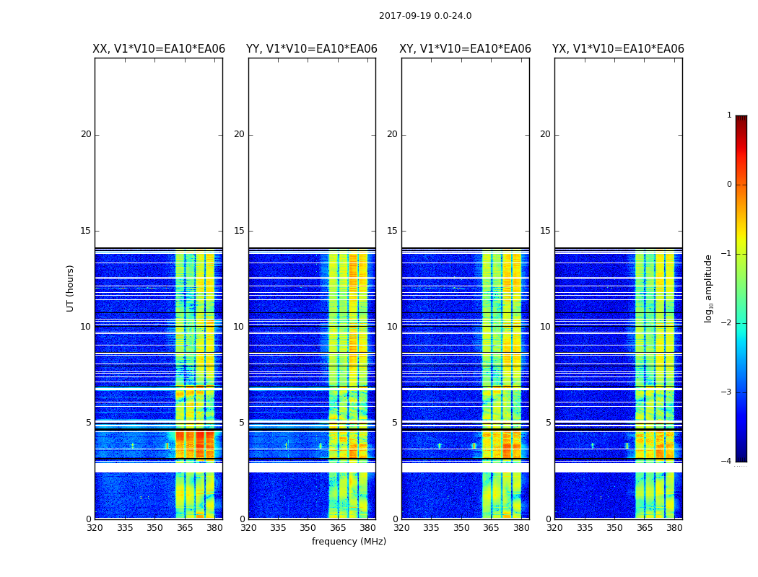Click the 'log10 amplitude' colorbar label
758x577 pixels.
coord(709,288)
